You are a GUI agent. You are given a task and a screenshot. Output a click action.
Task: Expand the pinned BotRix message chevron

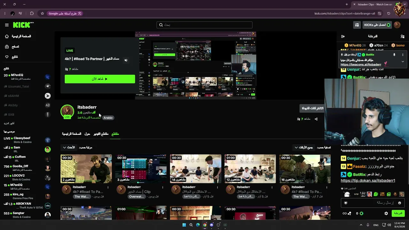(403, 61)
